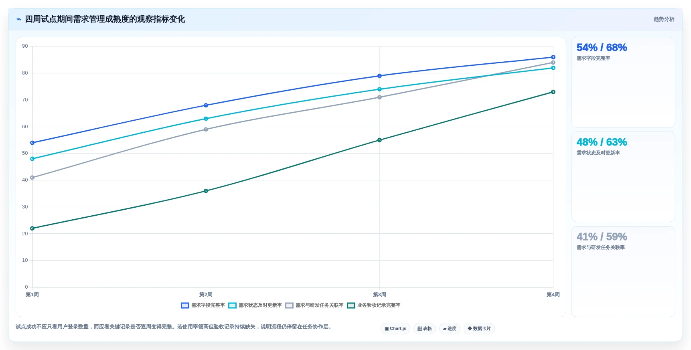Toggle the 需求字段完整率 legend item

click(x=203, y=305)
